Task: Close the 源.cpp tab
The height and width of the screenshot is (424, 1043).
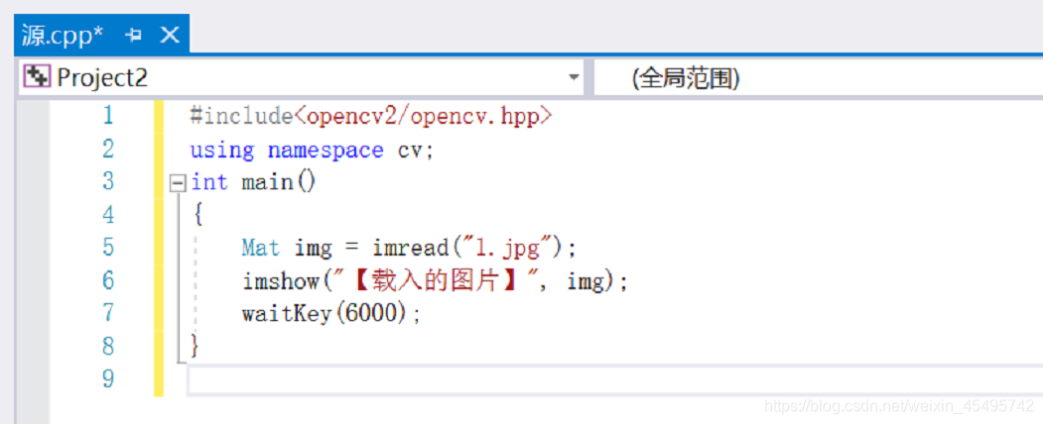Action: click(171, 35)
